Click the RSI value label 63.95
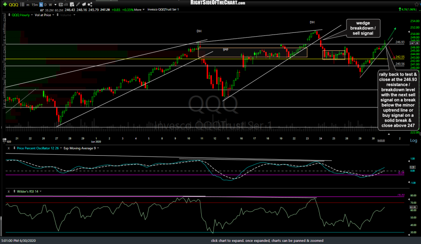Viewport: 421px width, 244px height. [x=413, y=207]
